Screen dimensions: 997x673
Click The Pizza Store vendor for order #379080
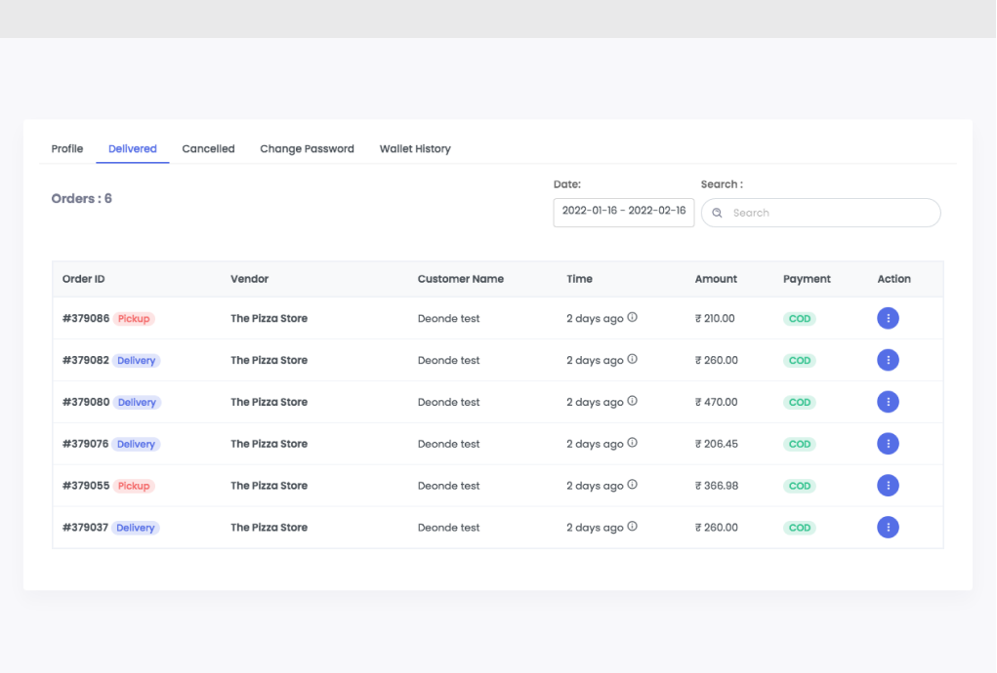269,402
